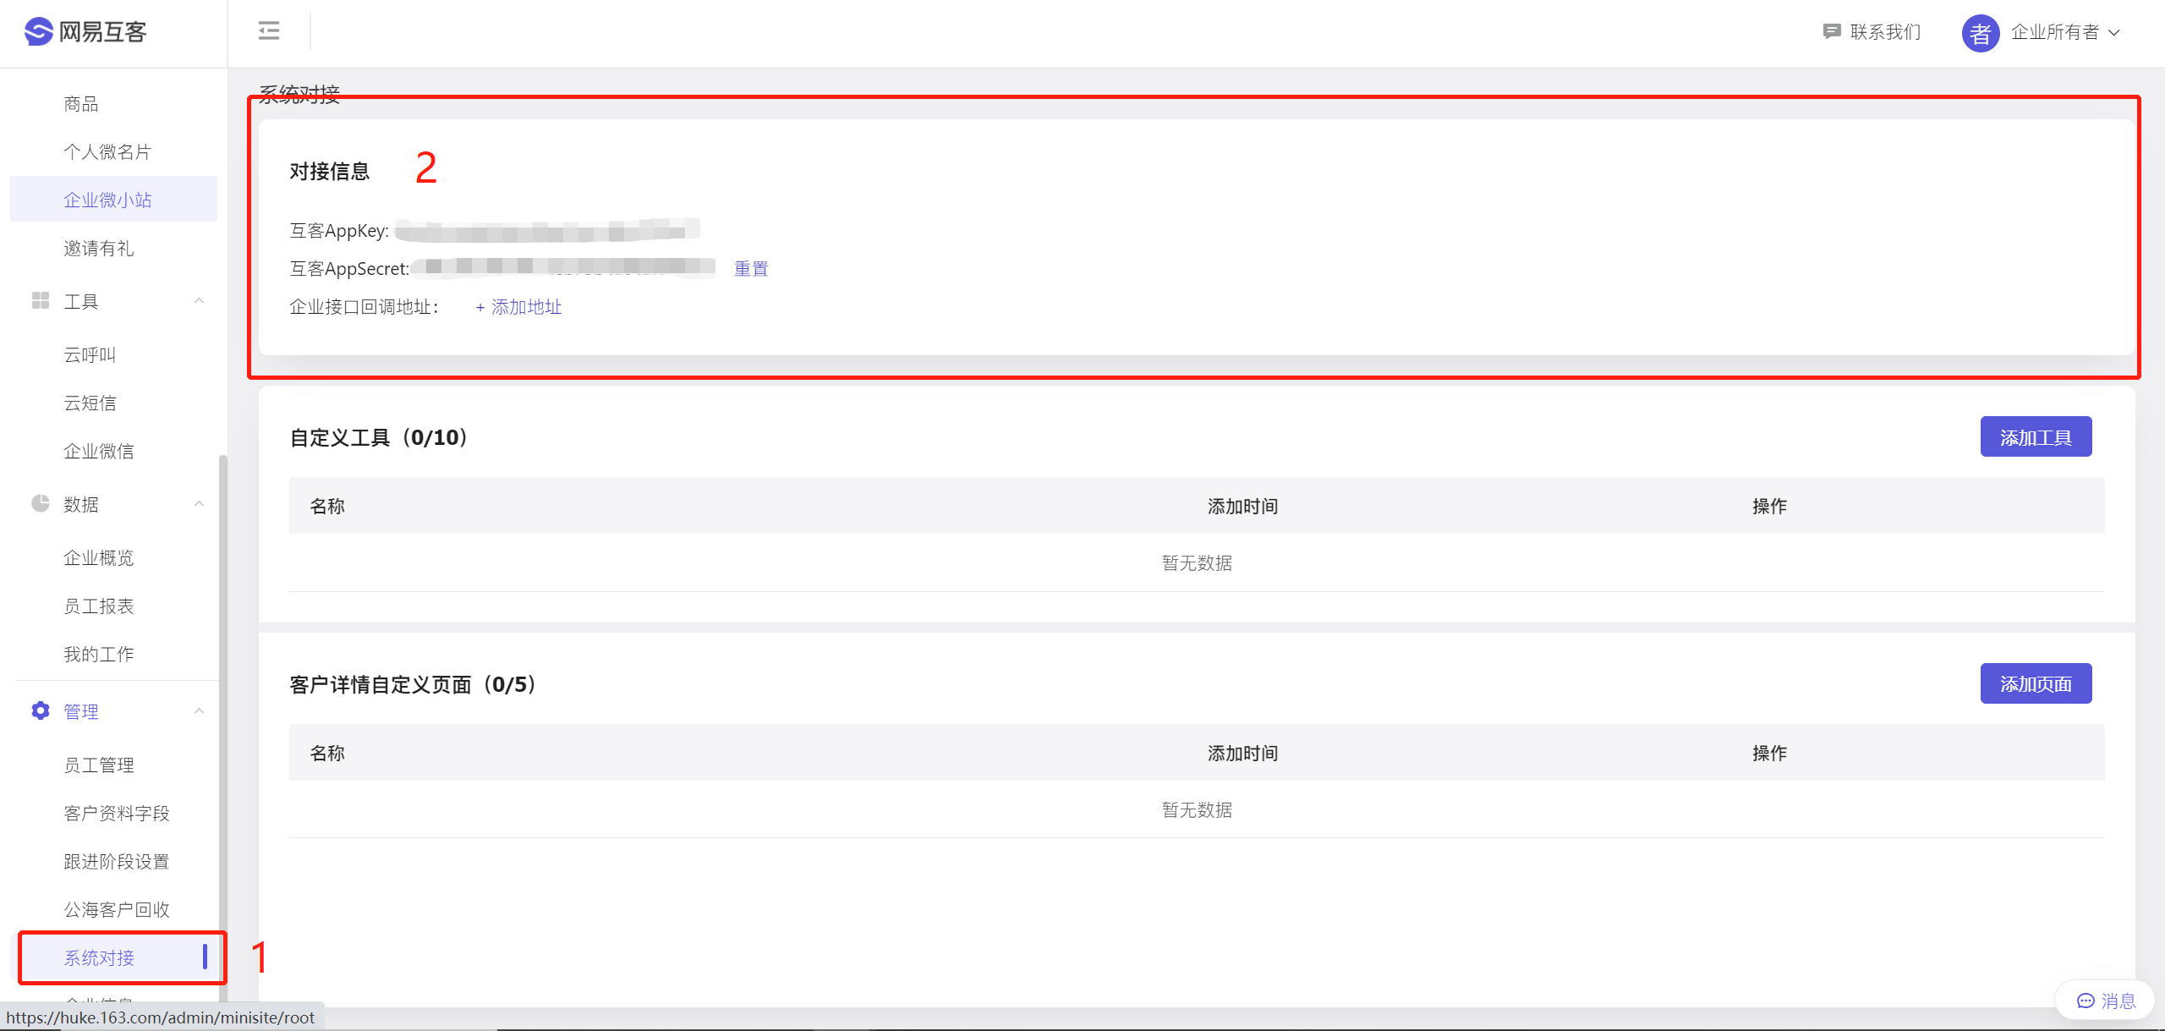Open the 商品 menu item
The width and height of the screenshot is (2165, 1031).
(x=81, y=104)
